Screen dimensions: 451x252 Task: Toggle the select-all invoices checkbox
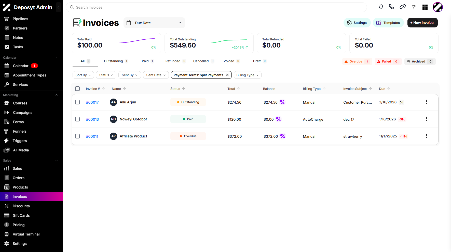(x=77, y=89)
